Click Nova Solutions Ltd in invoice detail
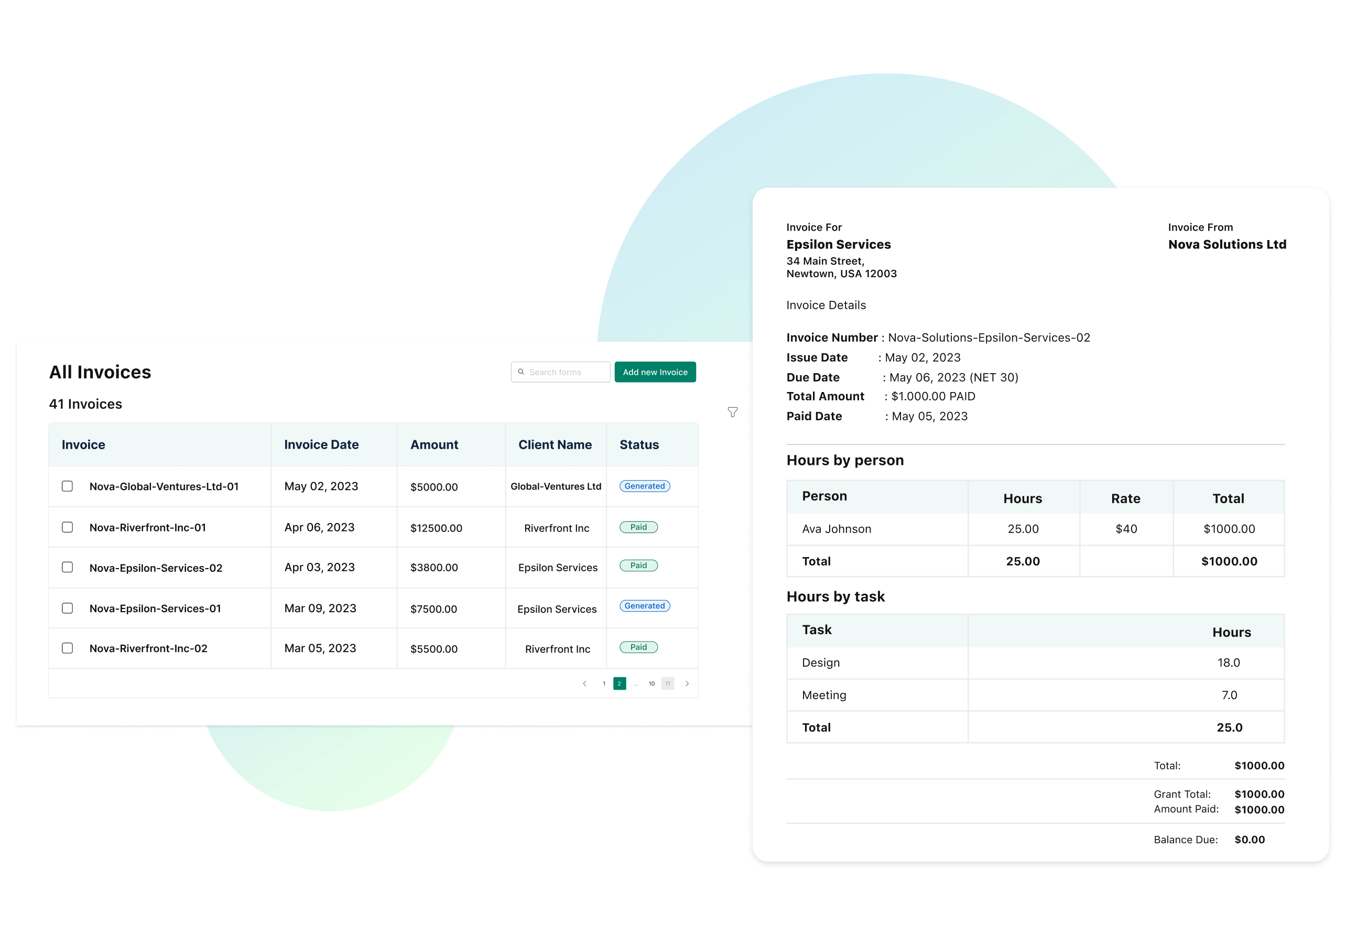 [1227, 244]
